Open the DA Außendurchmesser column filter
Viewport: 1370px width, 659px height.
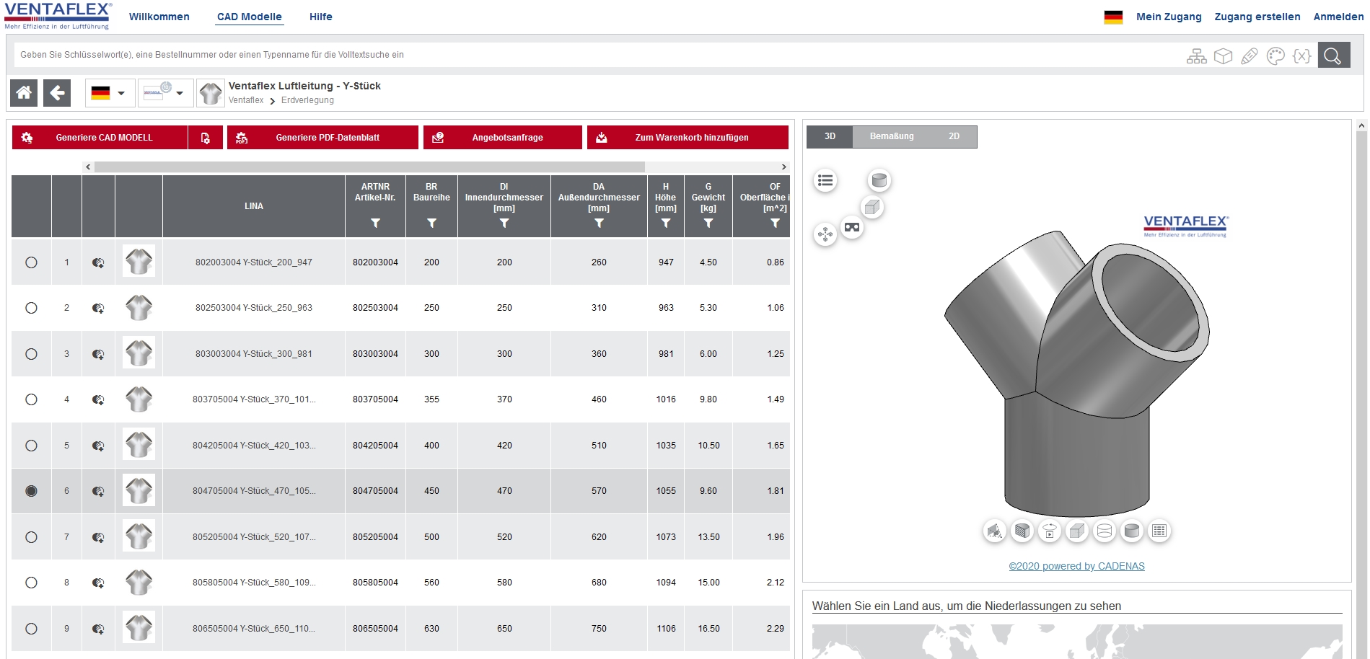pos(599,224)
